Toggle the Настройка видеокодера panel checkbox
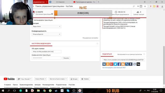Image resolution: width=165 pixels, height=93 pixels. (x=97, y=44)
